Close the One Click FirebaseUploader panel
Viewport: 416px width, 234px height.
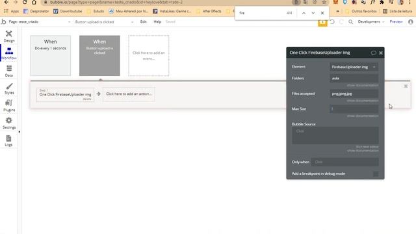(381, 53)
